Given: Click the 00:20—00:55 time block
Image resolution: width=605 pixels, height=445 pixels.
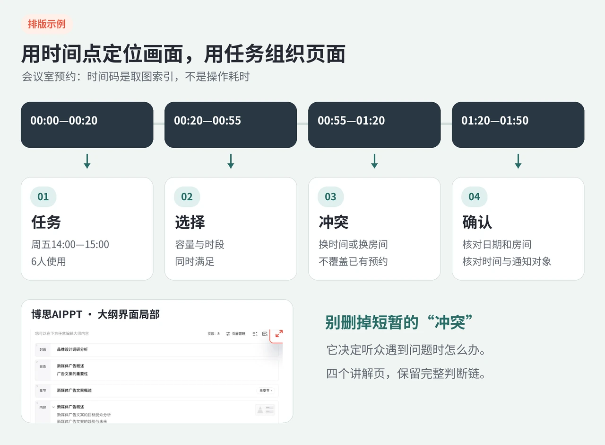Looking at the screenshot, I should click(231, 125).
